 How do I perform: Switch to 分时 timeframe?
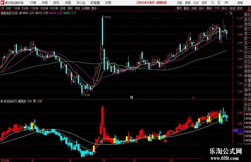click(x=9, y=8)
